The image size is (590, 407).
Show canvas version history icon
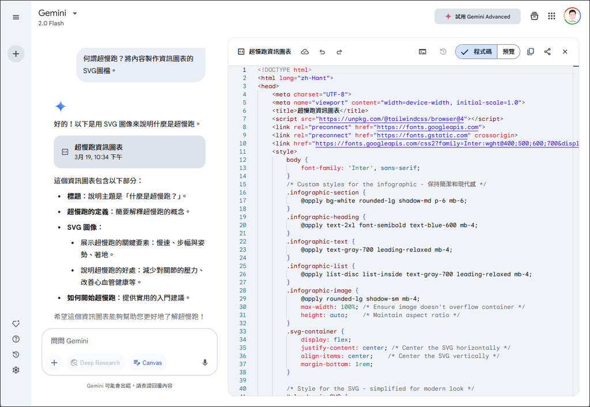click(x=443, y=52)
